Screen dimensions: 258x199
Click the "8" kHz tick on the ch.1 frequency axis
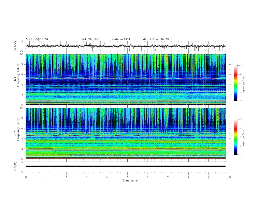(23, 64)
